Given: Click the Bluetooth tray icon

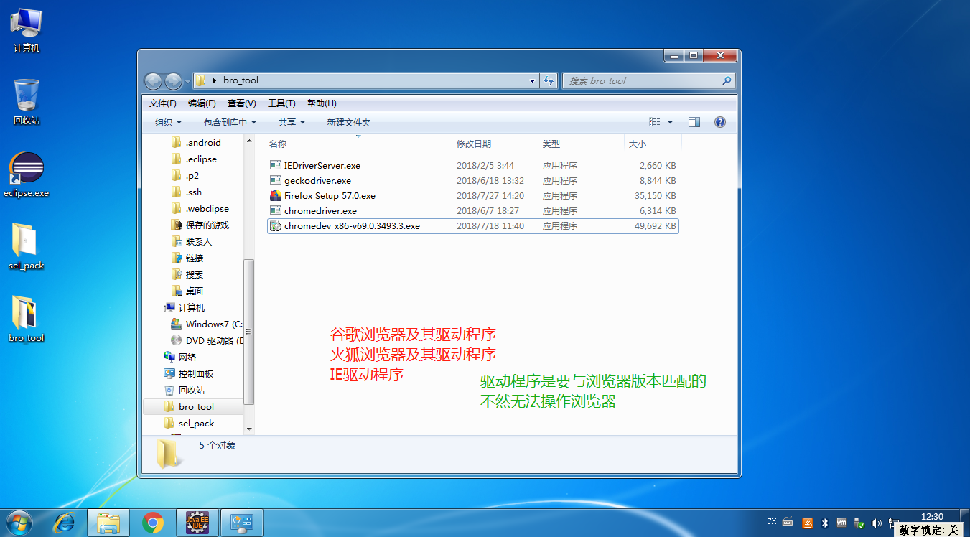Looking at the screenshot, I should (x=825, y=523).
